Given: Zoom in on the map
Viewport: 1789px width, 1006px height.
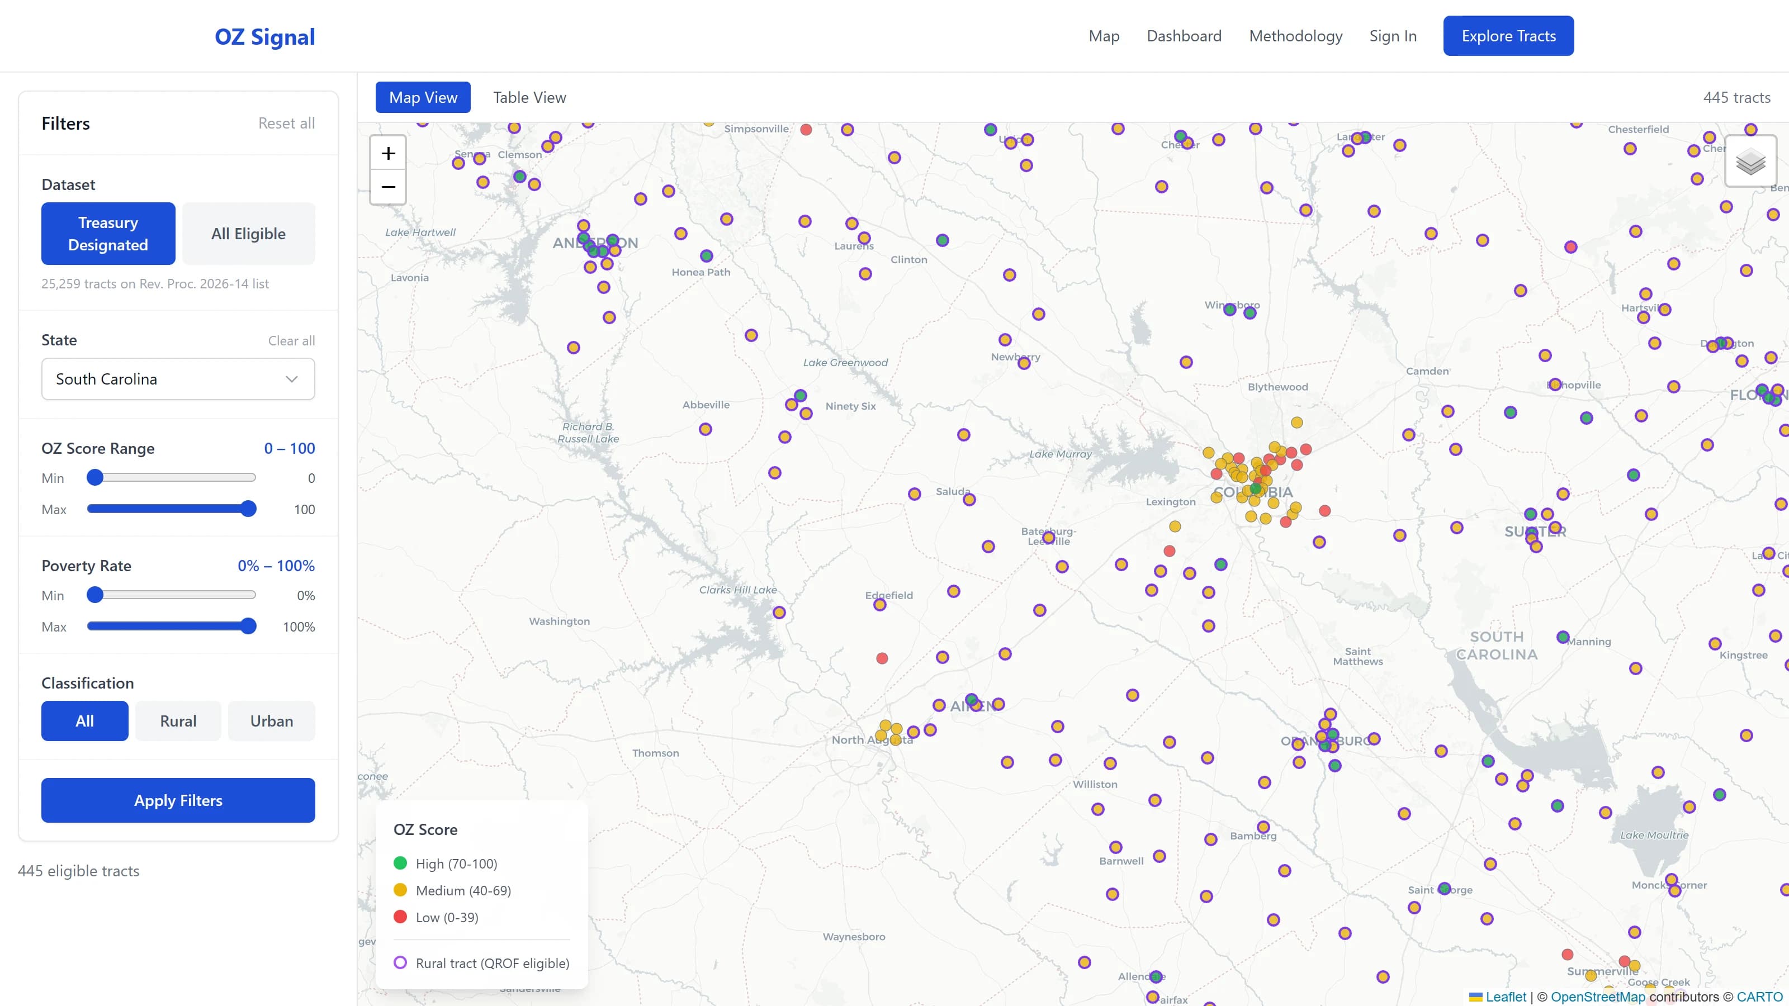Looking at the screenshot, I should click(388, 153).
